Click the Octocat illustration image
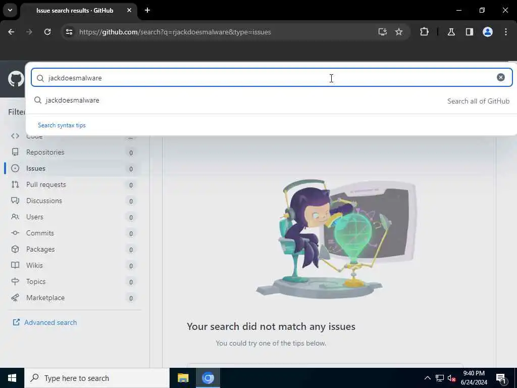This screenshot has height=388, width=517. [x=336, y=239]
